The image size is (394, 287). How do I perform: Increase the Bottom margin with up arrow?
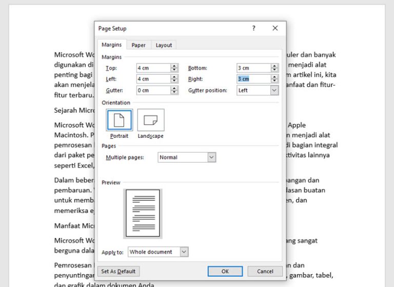click(274, 66)
